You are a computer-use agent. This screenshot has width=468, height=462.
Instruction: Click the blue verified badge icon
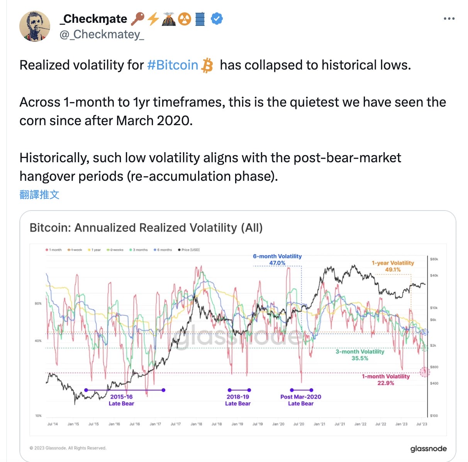pyautogui.click(x=217, y=19)
